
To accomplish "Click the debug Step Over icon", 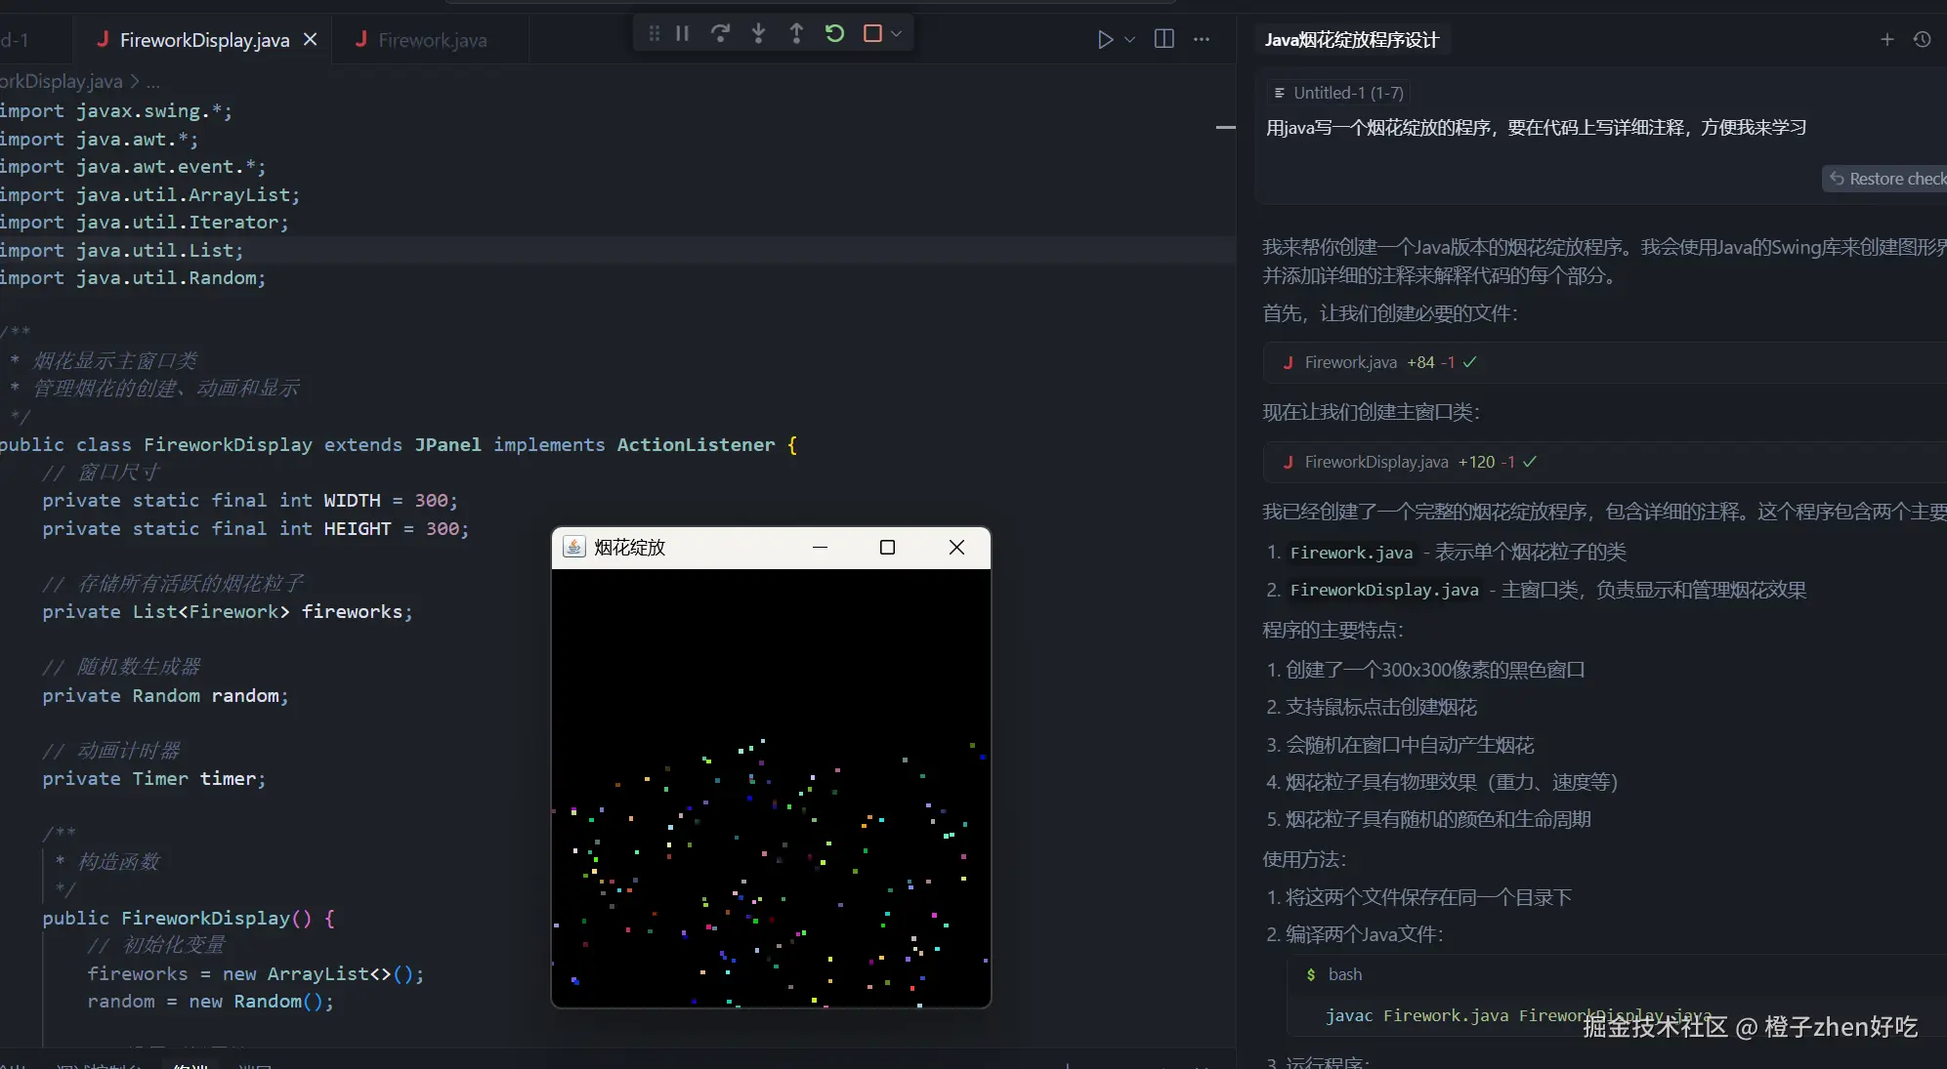I will 720,33.
